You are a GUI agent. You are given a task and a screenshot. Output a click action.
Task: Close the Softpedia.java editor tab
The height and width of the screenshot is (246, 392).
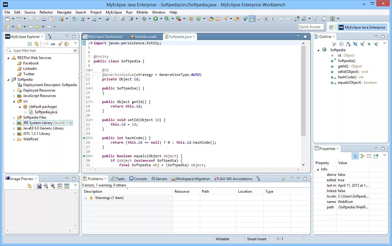coord(194,36)
